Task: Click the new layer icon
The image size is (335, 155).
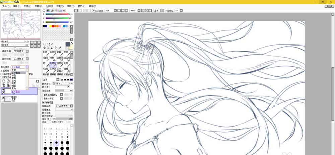Action: (x=4, y=81)
